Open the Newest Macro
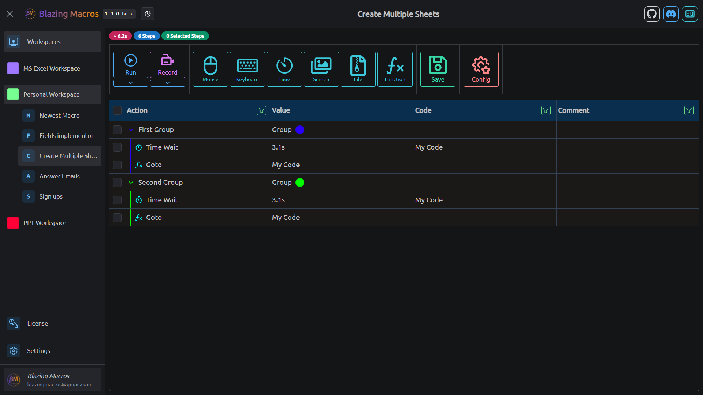 tap(60, 116)
